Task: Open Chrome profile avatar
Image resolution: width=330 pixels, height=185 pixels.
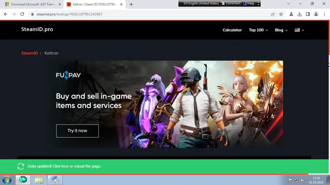Action: 316,14
